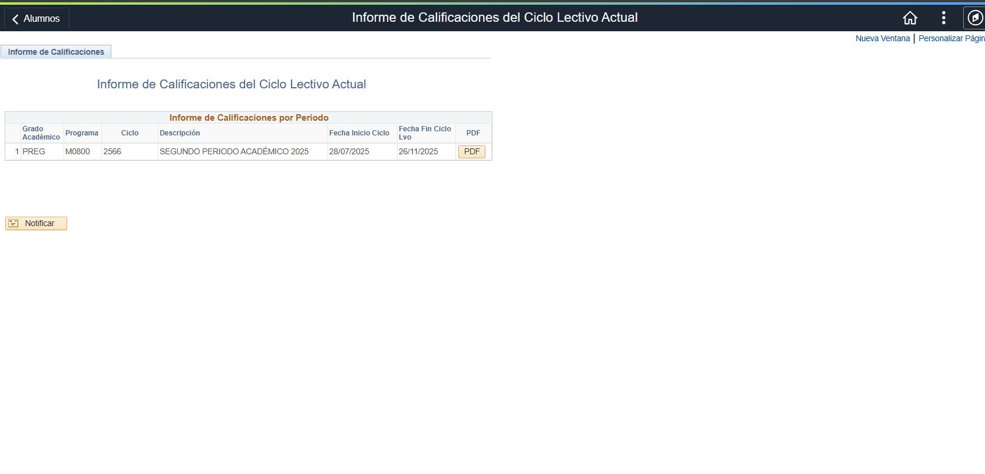Click the Fecha Fin Ciclo Lvo header
Image resolution: width=985 pixels, height=474 pixels.
[x=425, y=133]
